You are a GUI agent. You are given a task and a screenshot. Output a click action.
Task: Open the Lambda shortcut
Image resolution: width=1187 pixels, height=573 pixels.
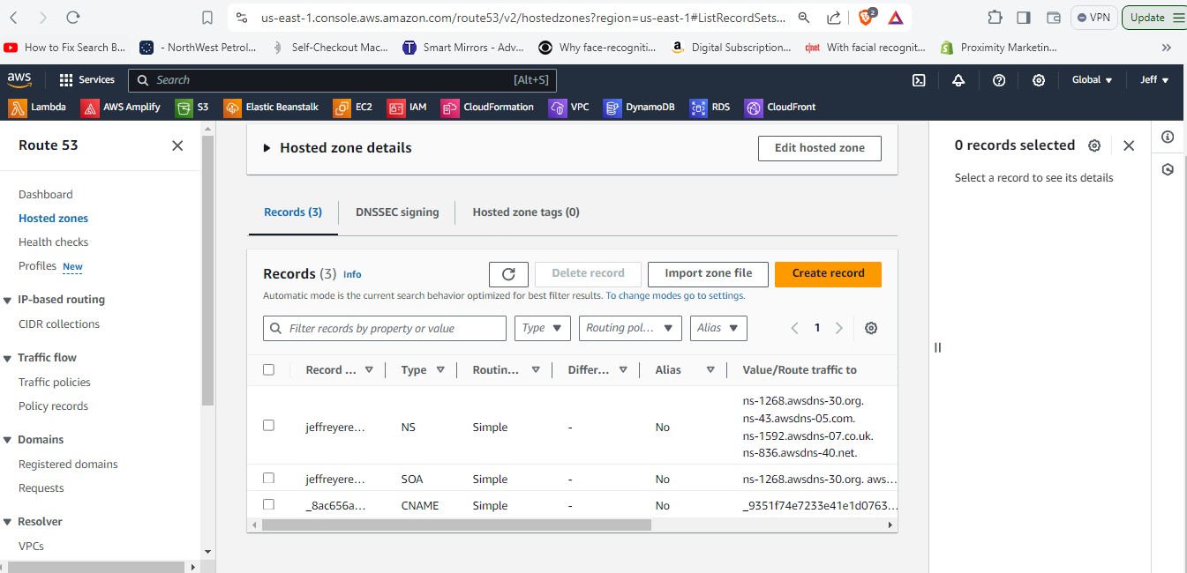[37, 108]
